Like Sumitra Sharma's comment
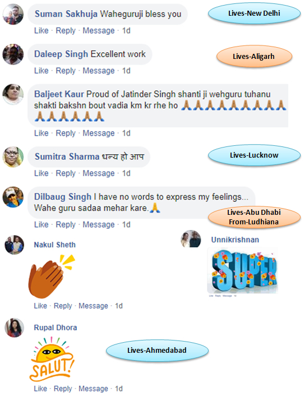304x396 pixels. pos(41,173)
